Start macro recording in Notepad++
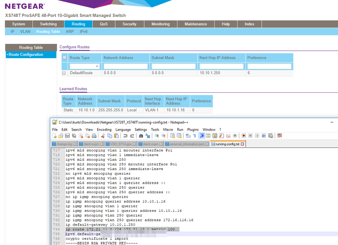The width and height of the screenshot is (338, 245). pos(243,136)
